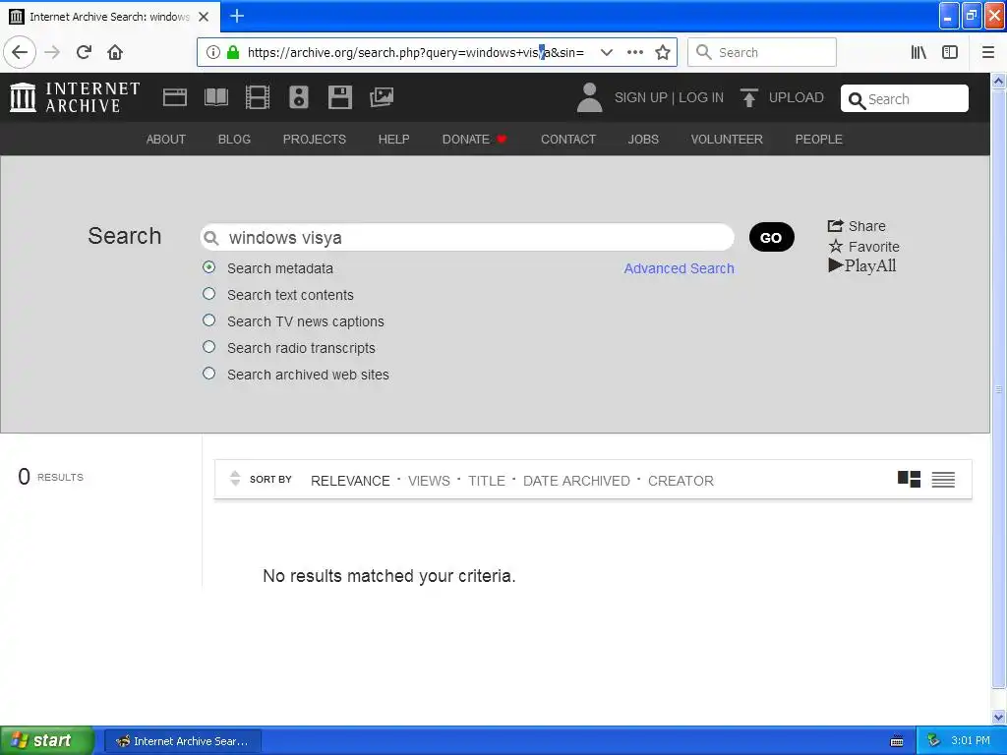
Task: Go to browser home page
Action: [x=115, y=52]
